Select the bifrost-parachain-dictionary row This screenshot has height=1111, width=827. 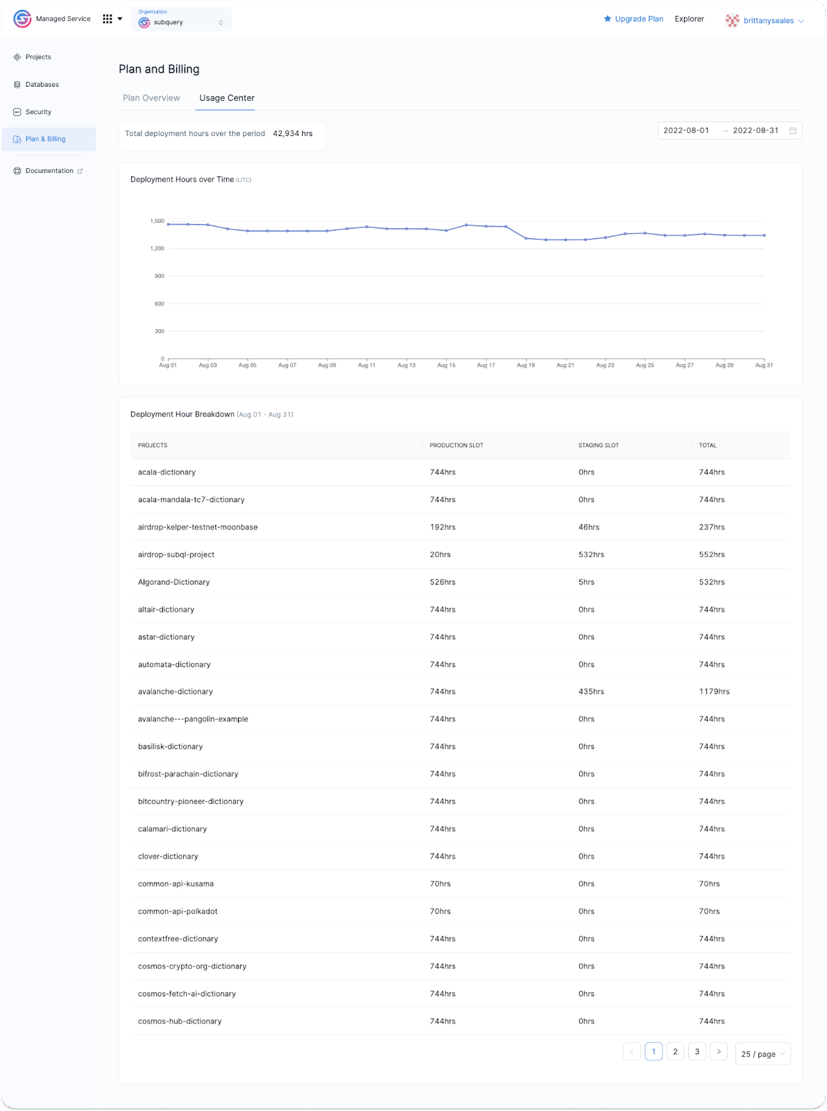click(461, 774)
